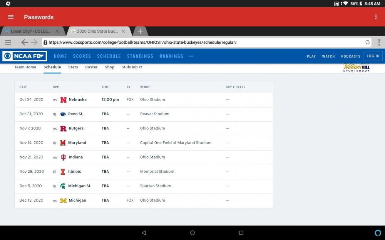Click the cbssports.com URL address field

pyautogui.click(x=206, y=42)
